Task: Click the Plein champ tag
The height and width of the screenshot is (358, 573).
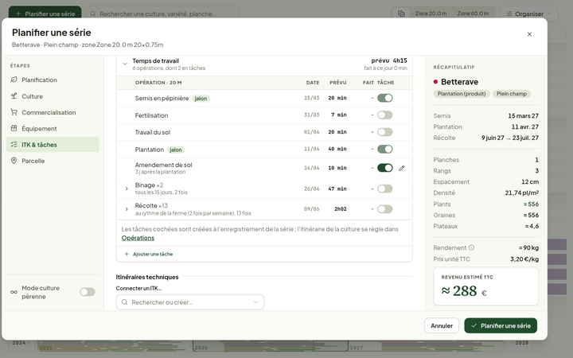Action: [x=512, y=94]
